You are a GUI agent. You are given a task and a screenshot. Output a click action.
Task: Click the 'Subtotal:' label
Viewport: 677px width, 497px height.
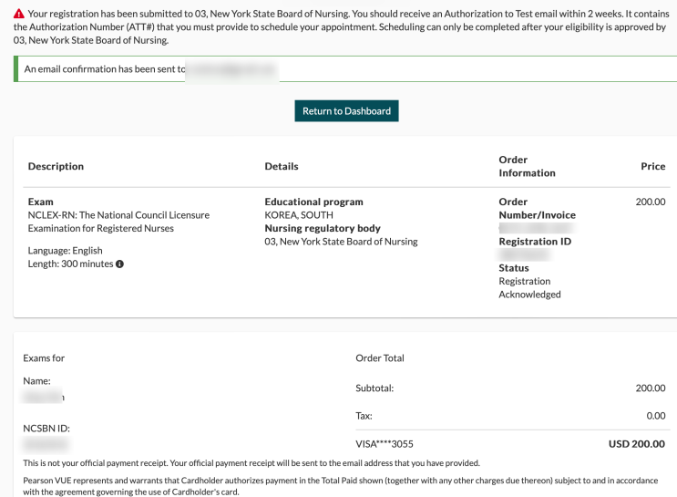(374, 388)
